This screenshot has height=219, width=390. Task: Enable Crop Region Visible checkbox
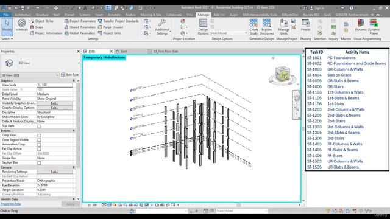click(x=39, y=140)
